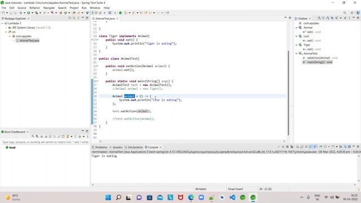Click the Writable status bar entry
The height and width of the screenshot is (203, 361).
pyautogui.click(x=201, y=189)
